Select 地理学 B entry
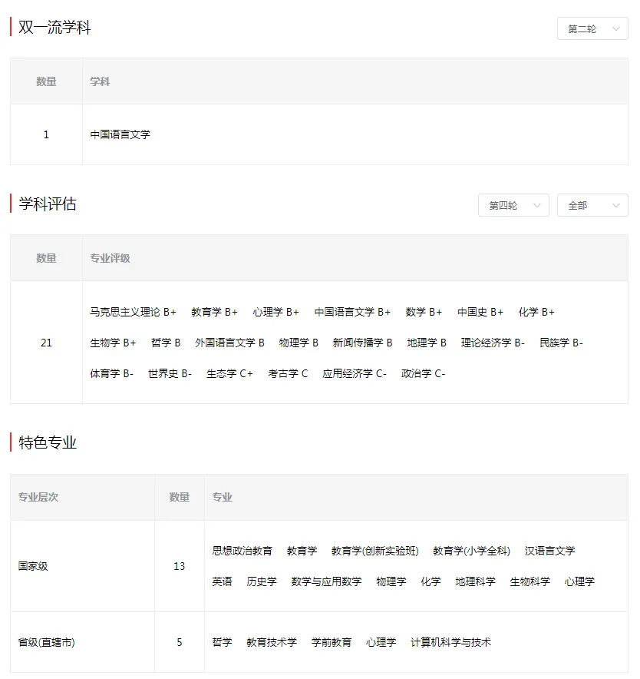Image resolution: width=640 pixels, height=679 pixels. click(x=427, y=343)
